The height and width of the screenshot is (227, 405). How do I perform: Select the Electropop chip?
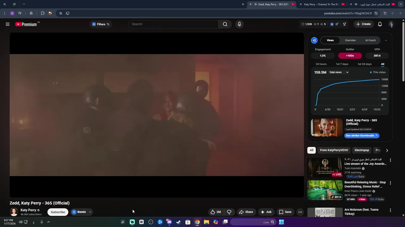(362, 150)
